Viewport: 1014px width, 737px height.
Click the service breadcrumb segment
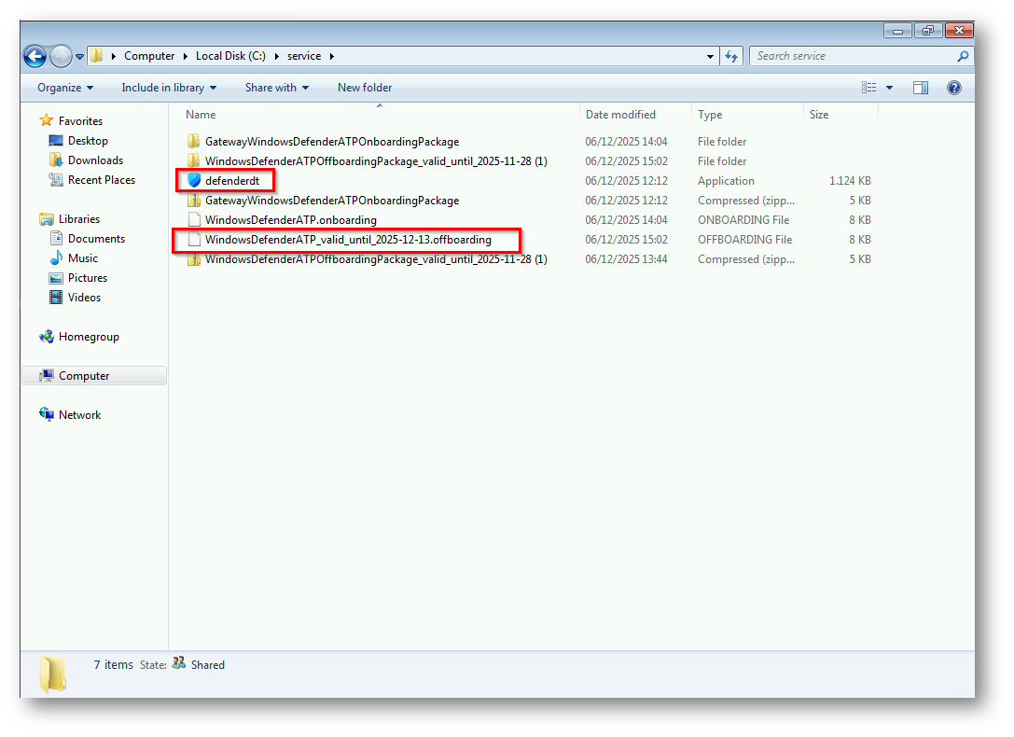click(304, 56)
